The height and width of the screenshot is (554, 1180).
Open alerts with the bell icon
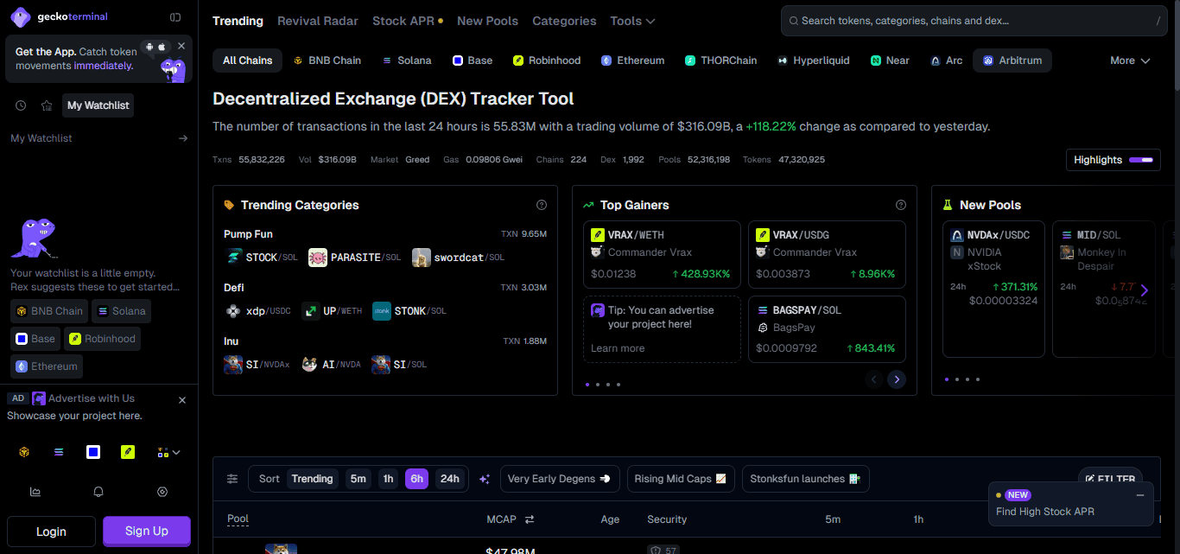click(x=98, y=492)
